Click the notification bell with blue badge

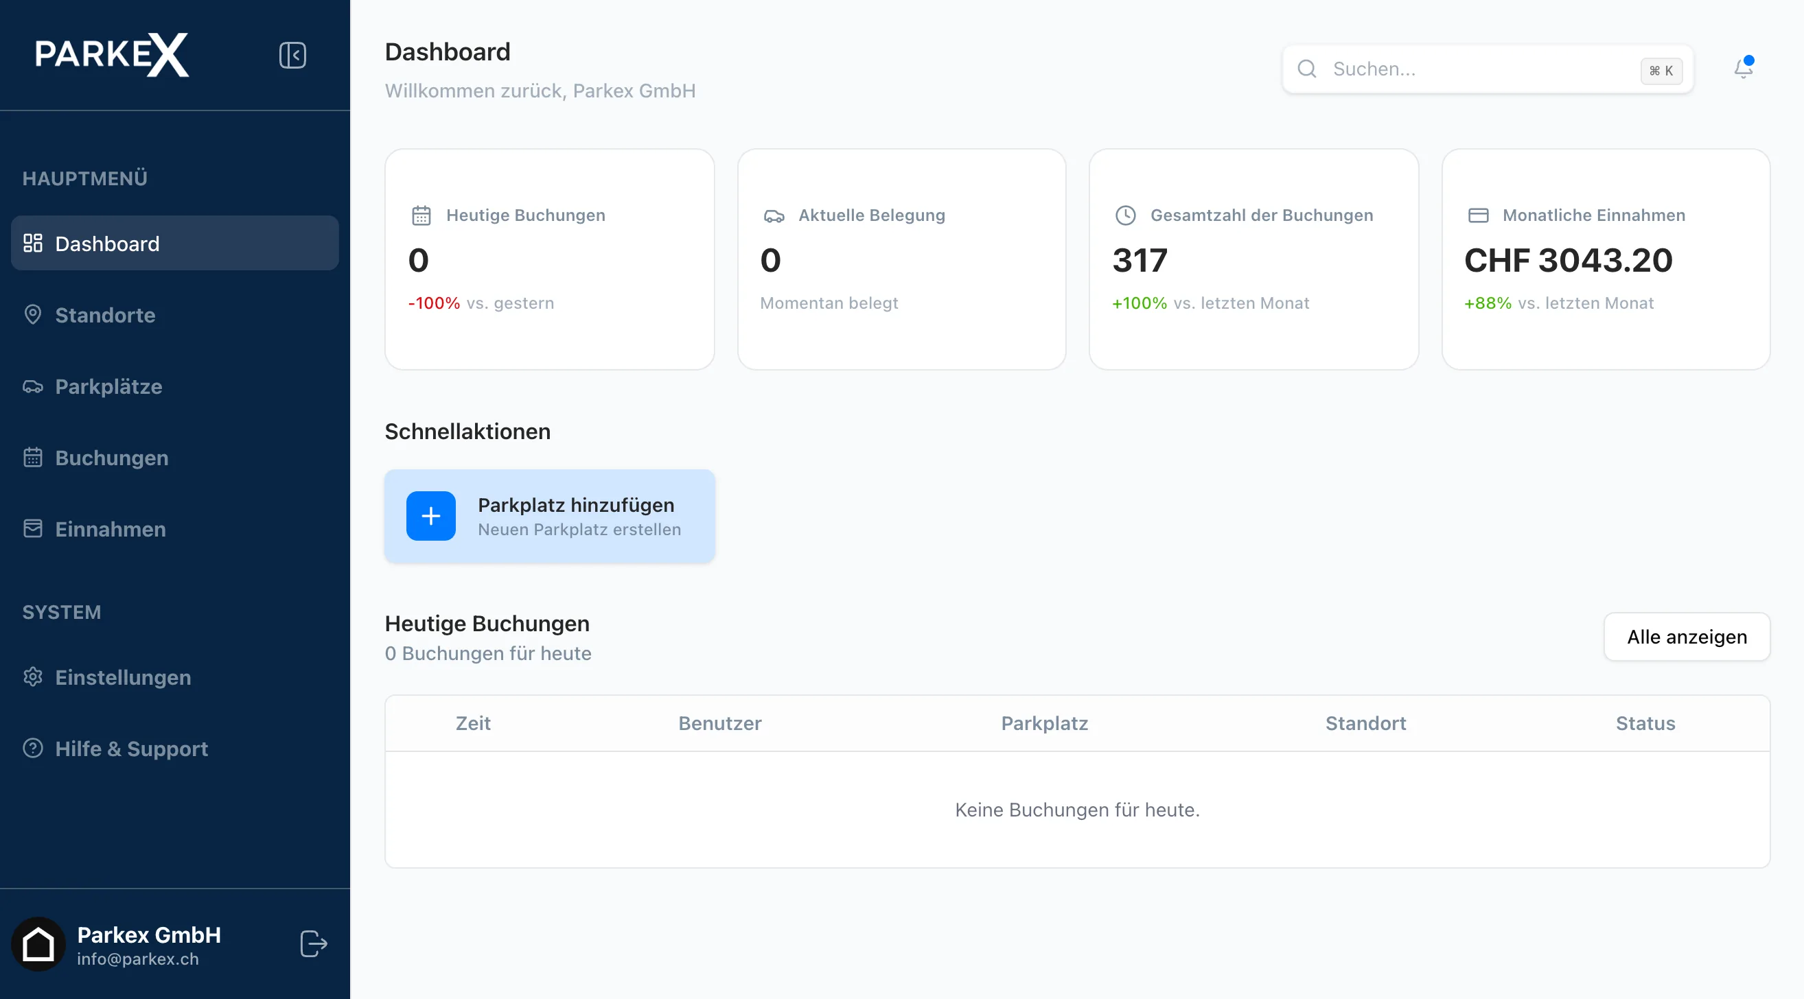1743,69
